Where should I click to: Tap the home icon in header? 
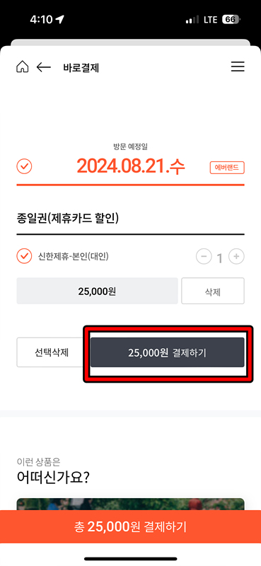coord(23,67)
